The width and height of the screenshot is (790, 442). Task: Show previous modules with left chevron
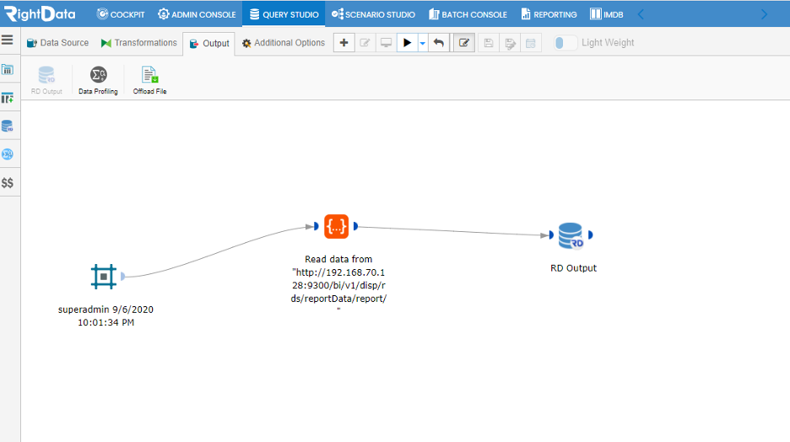pos(641,14)
